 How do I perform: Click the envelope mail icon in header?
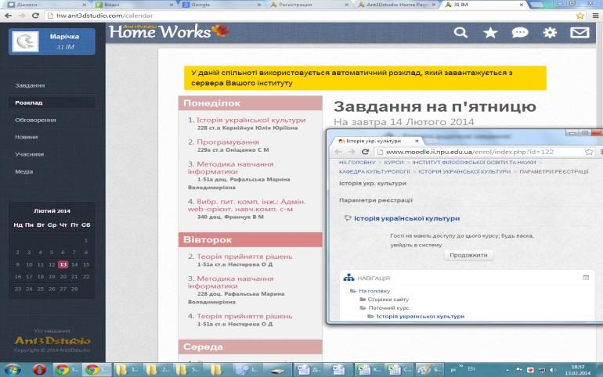580,33
